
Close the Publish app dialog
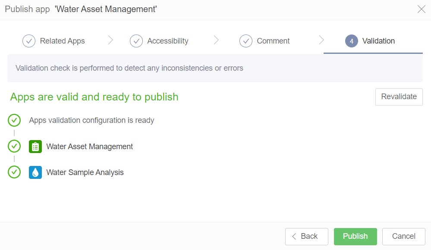click(x=422, y=9)
